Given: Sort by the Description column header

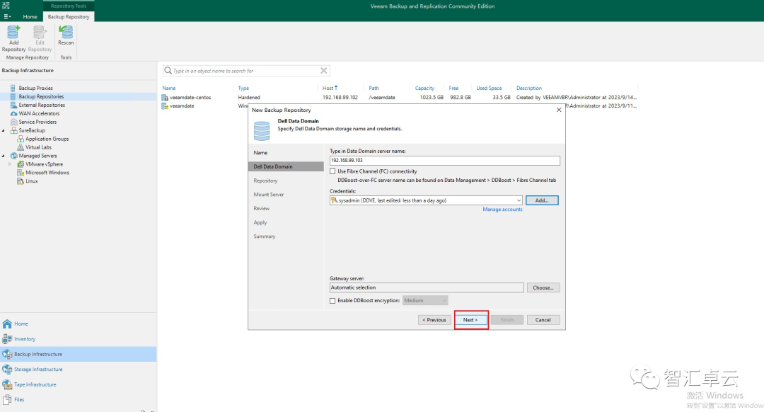Looking at the screenshot, I should tap(528, 88).
